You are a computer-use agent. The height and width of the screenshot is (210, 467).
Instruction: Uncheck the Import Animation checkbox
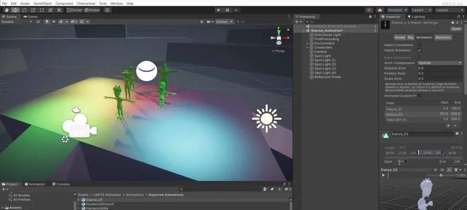point(419,50)
